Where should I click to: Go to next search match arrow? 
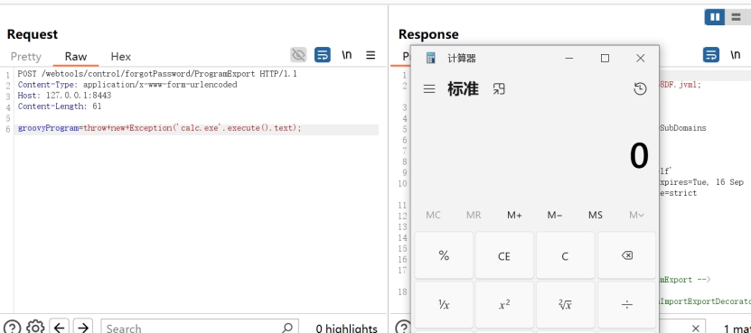(x=83, y=328)
